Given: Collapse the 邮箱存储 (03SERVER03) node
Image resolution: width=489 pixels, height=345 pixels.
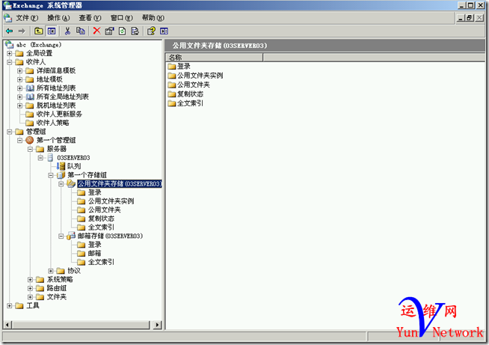Looking at the screenshot, I should [61, 236].
